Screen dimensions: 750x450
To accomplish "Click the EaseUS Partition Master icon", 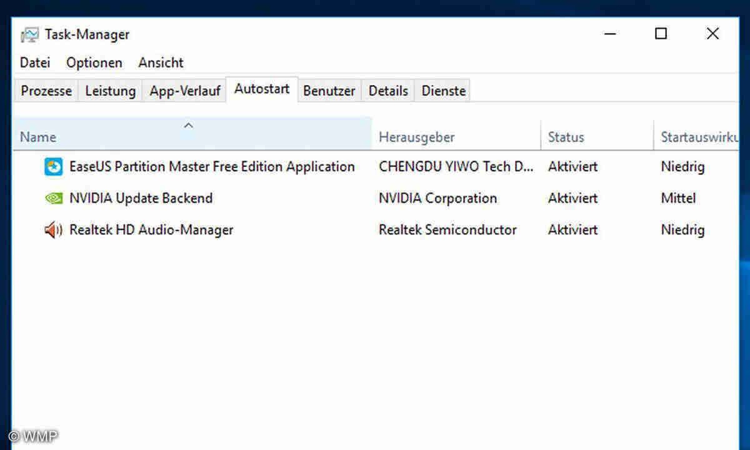I will tap(54, 167).
